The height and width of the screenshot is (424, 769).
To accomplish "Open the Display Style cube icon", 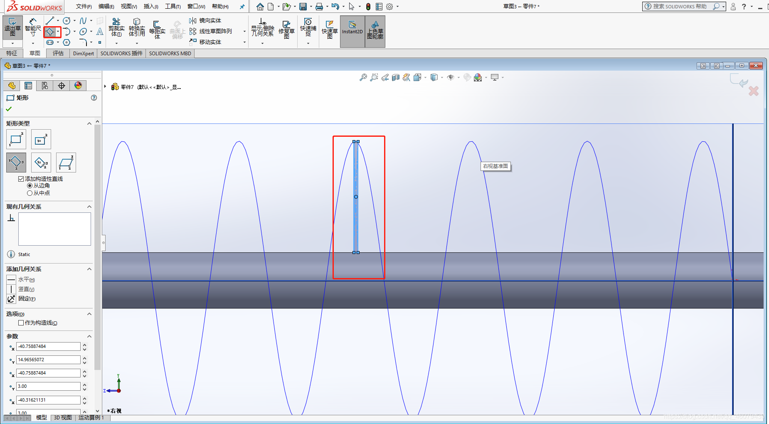I will click(434, 77).
